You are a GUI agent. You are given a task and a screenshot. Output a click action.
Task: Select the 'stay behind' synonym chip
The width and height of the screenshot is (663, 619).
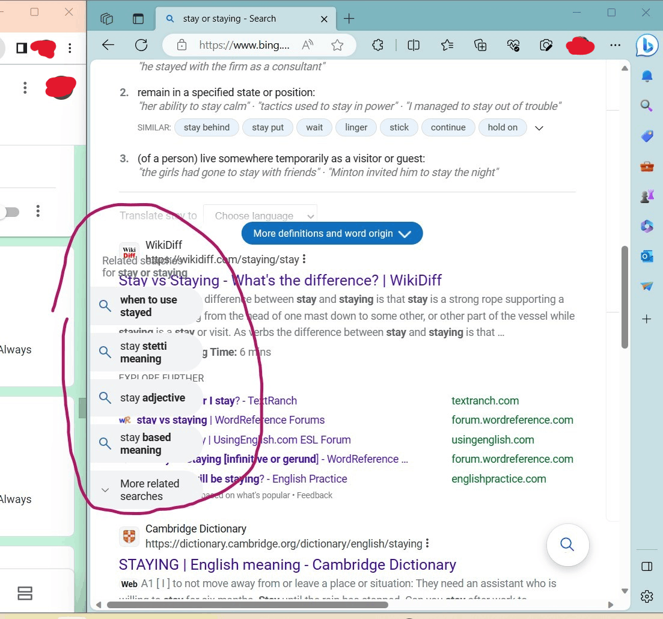coord(207,127)
